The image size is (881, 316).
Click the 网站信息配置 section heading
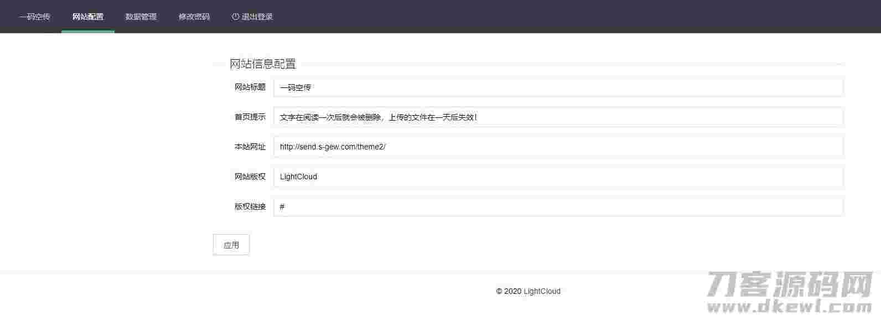pyautogui.click(x=263, y=64)
